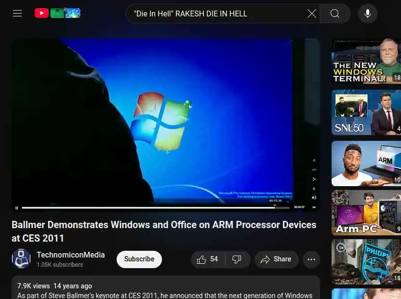401x299 pixels.
Task: Seek on the video progress bar
Action: click(x=156, y=207)
